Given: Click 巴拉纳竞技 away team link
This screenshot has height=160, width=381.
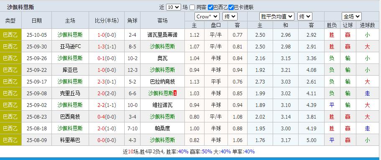Looking at the screenshot, I should tap(162, 81).
